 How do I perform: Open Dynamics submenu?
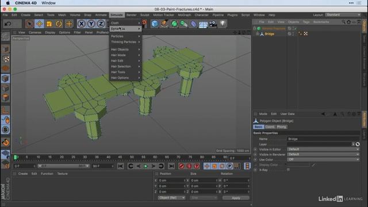pos(125,29)
